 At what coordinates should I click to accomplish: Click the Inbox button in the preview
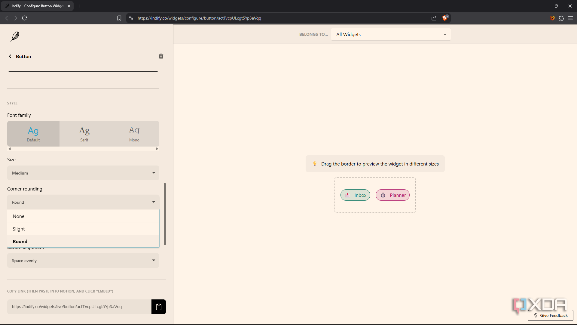[355, 195]
